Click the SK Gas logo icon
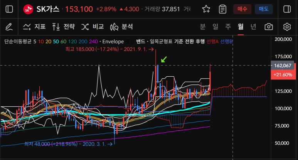 28,9
